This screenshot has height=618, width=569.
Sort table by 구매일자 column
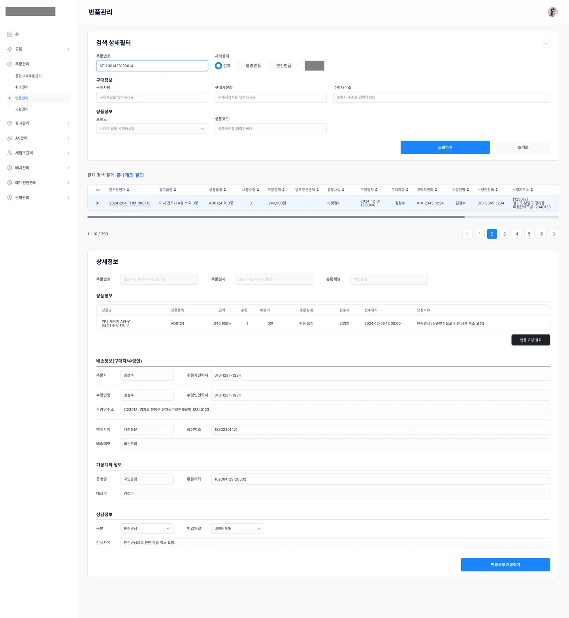tap(376, 190)
